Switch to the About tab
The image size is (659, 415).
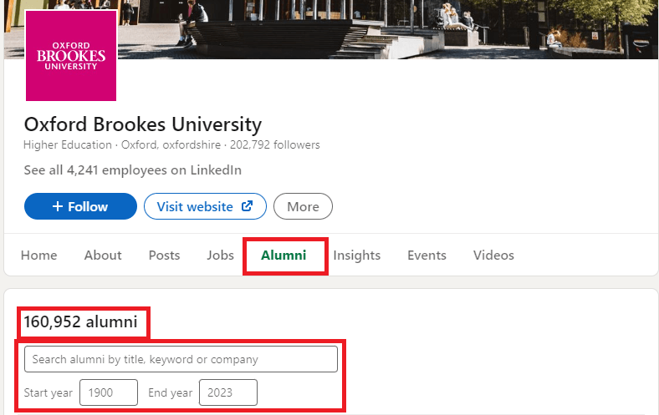point(103,256)
